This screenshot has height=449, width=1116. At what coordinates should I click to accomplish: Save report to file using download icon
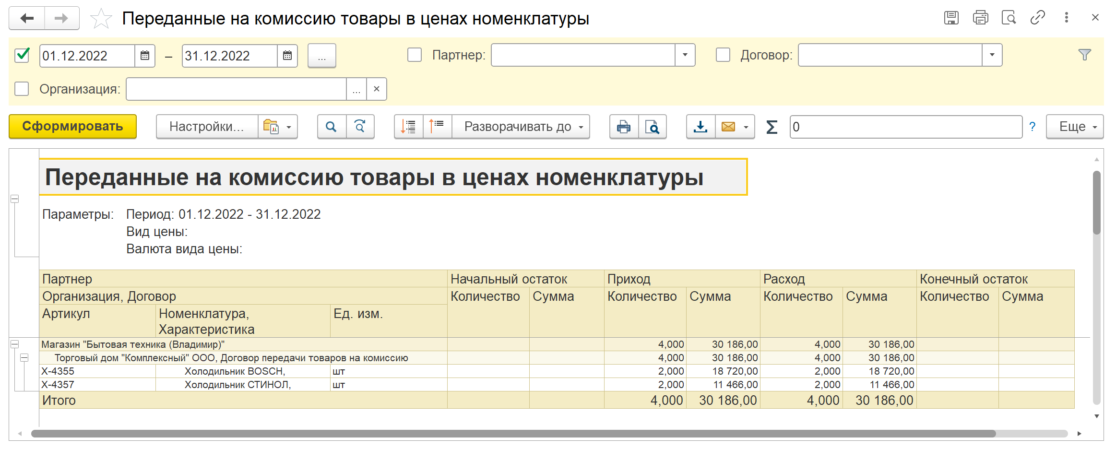(x=700, y=127)
